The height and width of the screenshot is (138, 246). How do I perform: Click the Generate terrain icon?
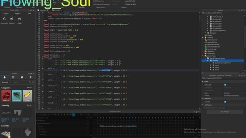pos(4,19)
